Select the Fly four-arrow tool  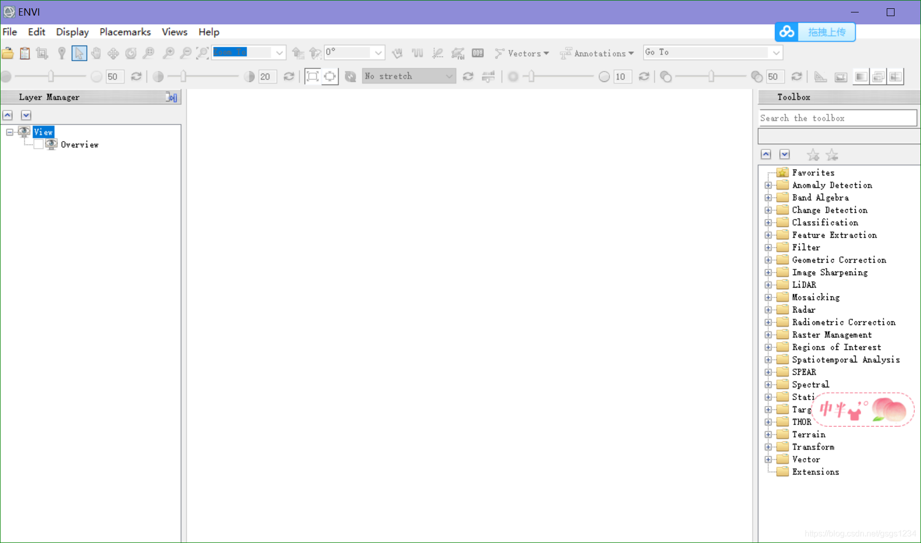pyautogui.click(x=113, y=53)
